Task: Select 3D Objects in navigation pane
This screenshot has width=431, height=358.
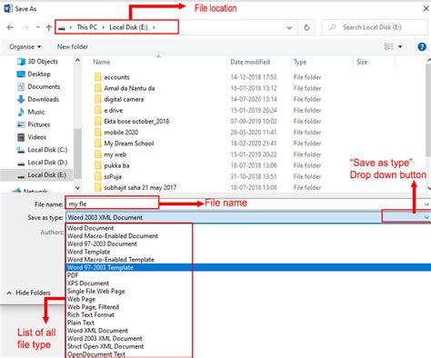Action: tap(37, 62)
